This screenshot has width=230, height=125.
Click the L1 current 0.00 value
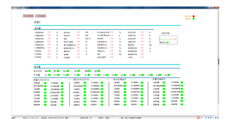(49, 32)
